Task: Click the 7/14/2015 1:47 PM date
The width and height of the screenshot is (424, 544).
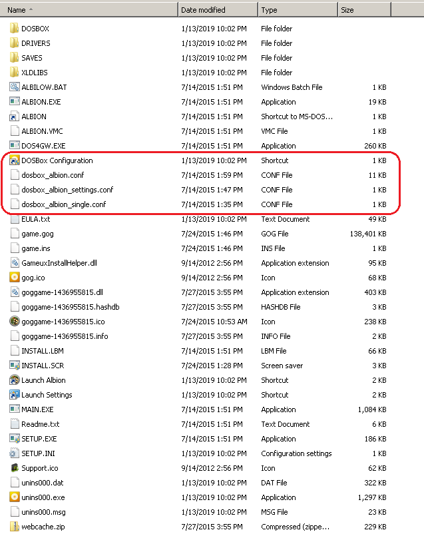Action: click(x=212, y=189)
